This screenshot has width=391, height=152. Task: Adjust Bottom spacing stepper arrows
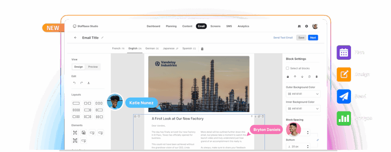308,147
